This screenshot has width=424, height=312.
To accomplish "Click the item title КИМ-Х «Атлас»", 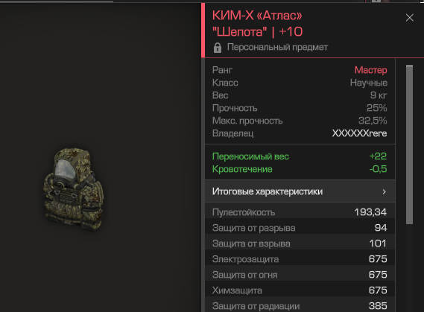I will (x=257, y=16).
